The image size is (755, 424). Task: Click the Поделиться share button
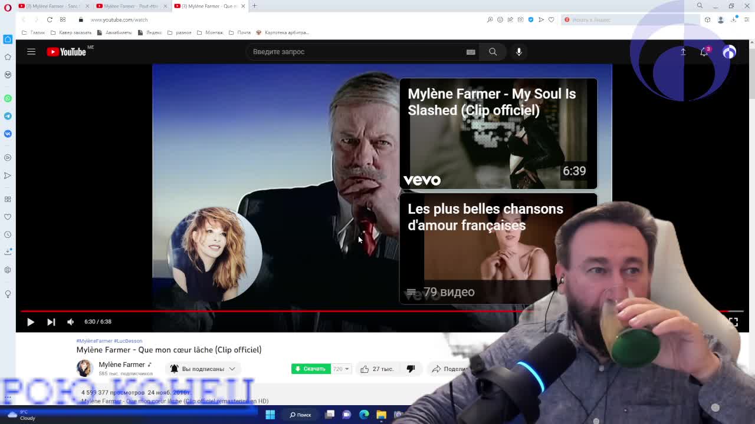[449, 369]
